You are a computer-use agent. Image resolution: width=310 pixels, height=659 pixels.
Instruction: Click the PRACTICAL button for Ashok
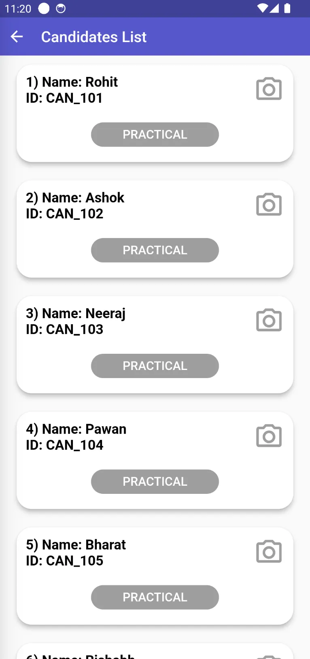(155, 250)
